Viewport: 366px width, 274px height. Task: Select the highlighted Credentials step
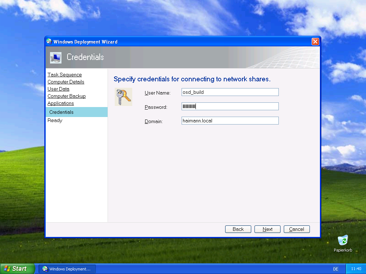tap(76, 112)
